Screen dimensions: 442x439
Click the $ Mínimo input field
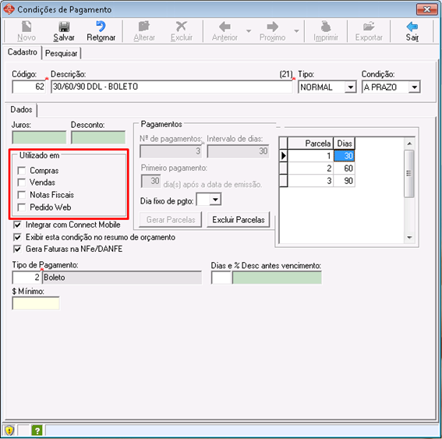[36, 303]
